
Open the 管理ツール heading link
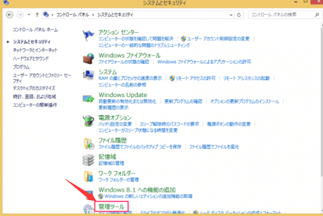tap(111, 207)
